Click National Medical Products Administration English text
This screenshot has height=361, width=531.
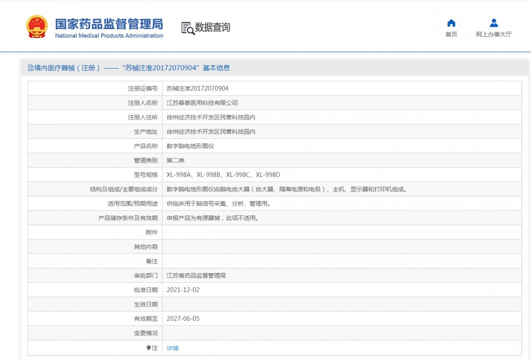tap(109, 36)
